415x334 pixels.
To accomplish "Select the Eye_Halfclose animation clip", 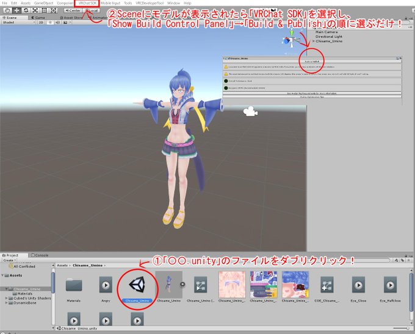I will point(390,285).
